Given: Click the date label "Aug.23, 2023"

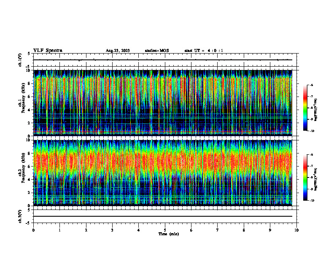Looking at the screenshot, I should tap(118, 51).
